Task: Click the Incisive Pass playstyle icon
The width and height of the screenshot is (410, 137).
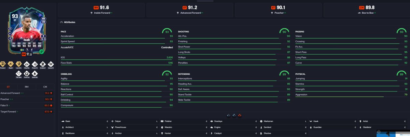Action: pyautogui.click(x=43, y=64)
